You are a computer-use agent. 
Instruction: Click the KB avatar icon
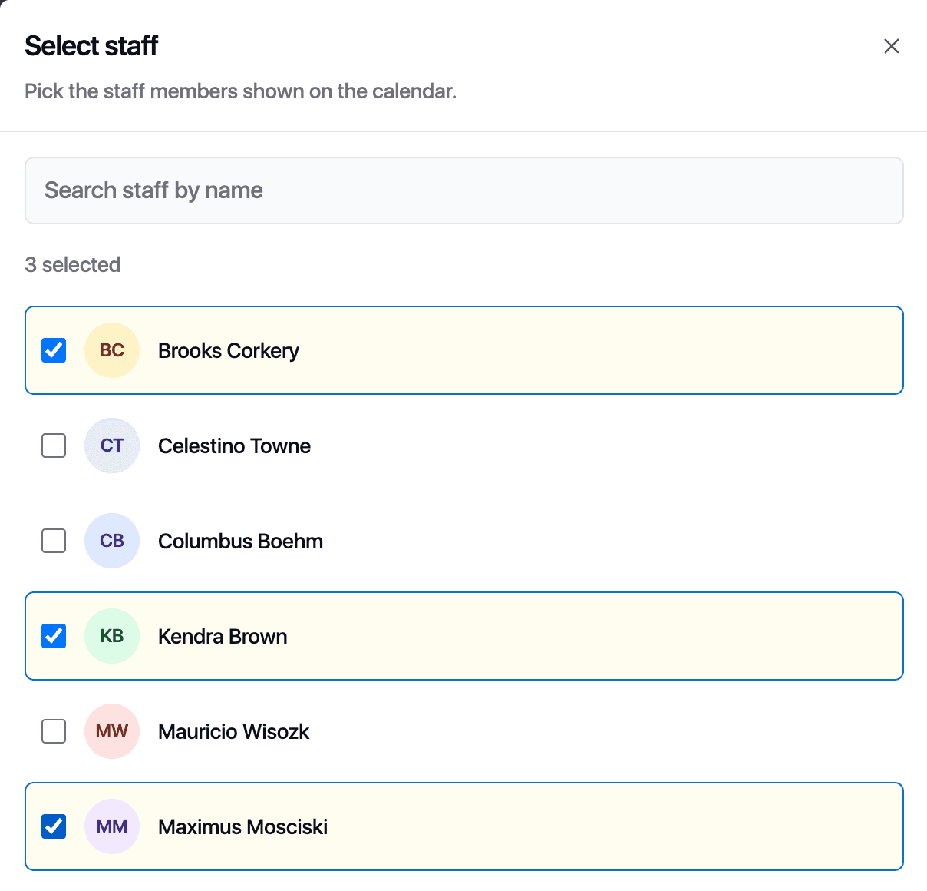point(112,636)
